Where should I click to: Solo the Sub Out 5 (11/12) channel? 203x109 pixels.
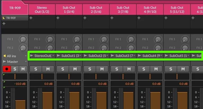(171, 69)
